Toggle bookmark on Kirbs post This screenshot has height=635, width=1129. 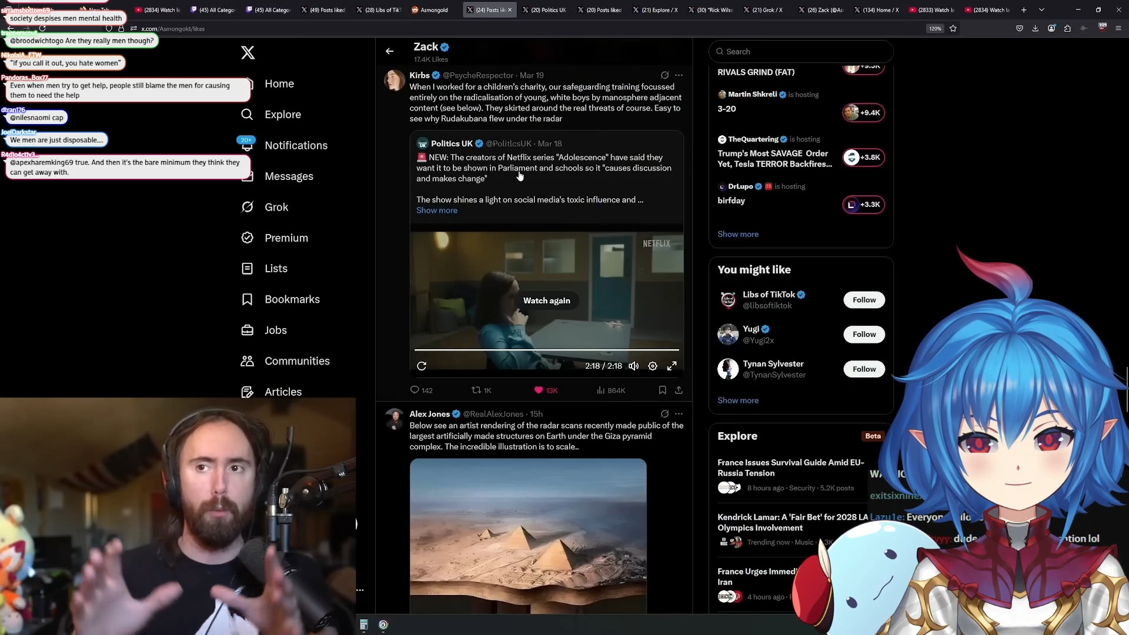click(x=662, y=390)
